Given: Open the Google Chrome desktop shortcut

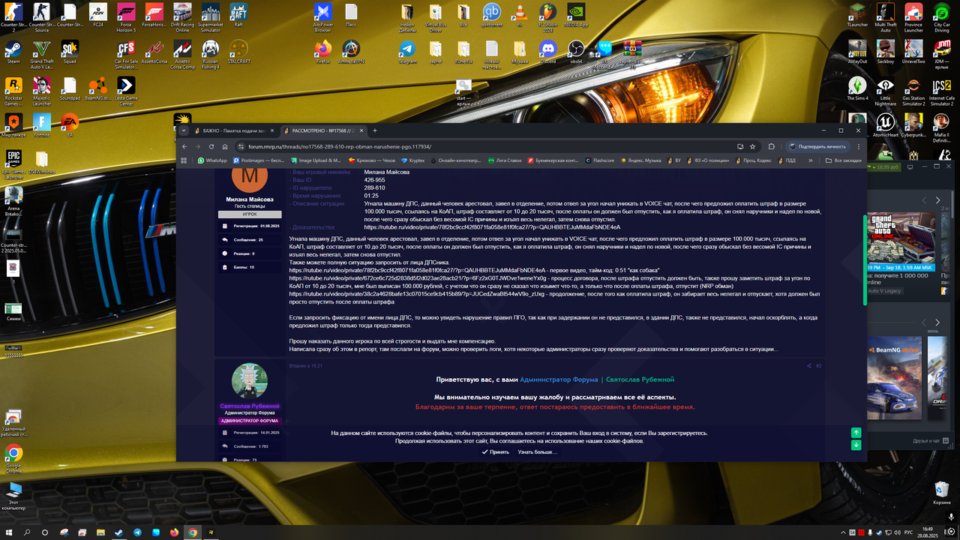Looking at the screenshot, I should click(13, 457).
